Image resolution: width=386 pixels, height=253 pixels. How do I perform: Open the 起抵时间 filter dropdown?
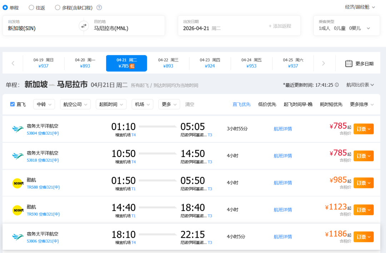pyautogui.click(x=111, y=104)
